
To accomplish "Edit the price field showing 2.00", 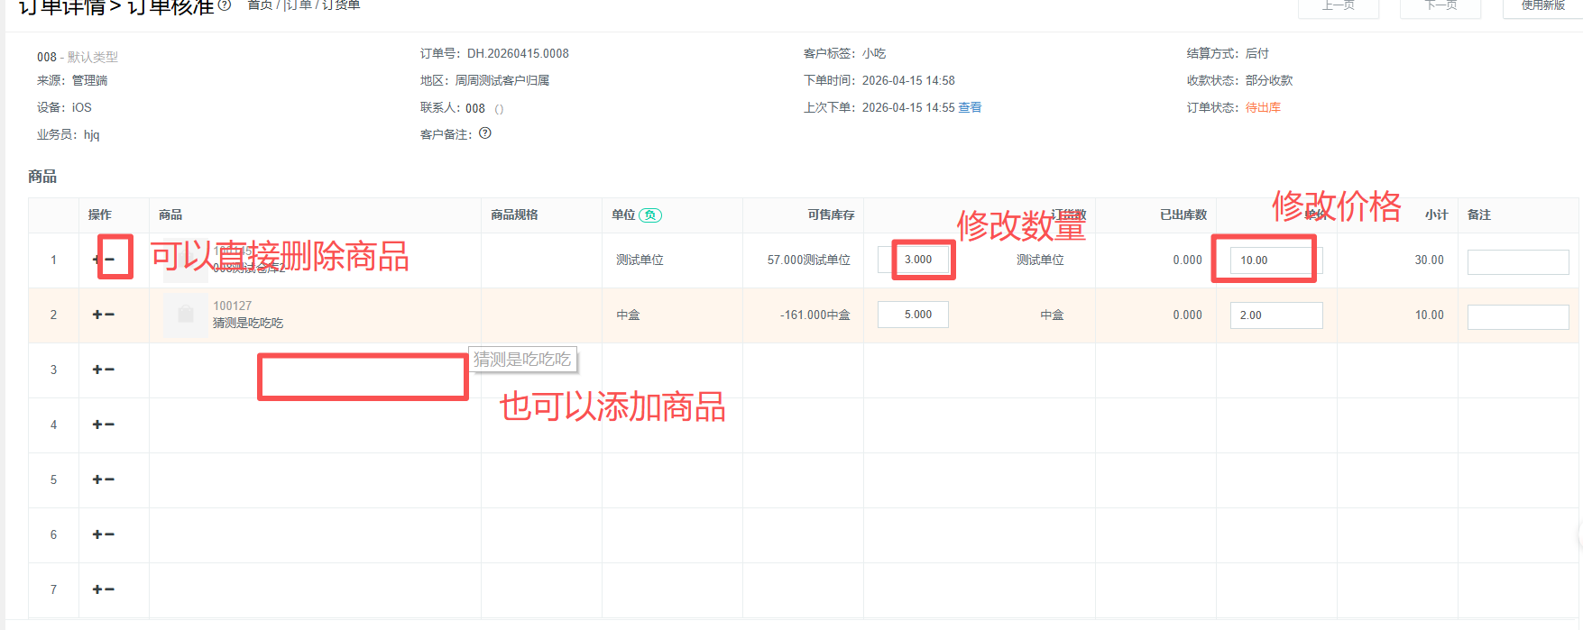I will pyautogui.click(x=1276, y=315).
